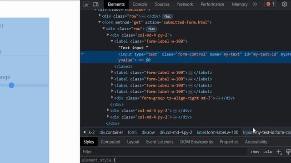Show more DevTools tabs chevron
This screenshot has width=291, height=163.
[255, 4]
